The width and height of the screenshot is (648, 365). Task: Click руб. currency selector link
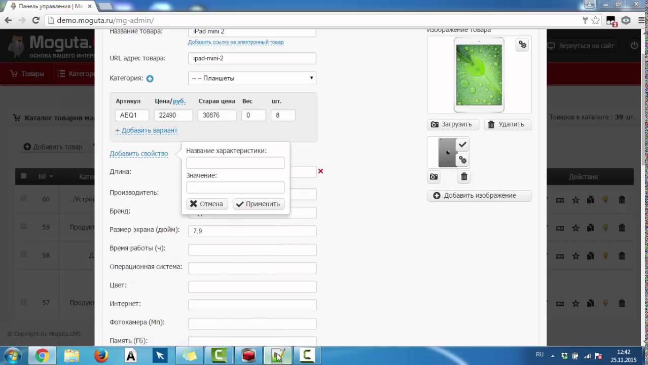point(179,101)
